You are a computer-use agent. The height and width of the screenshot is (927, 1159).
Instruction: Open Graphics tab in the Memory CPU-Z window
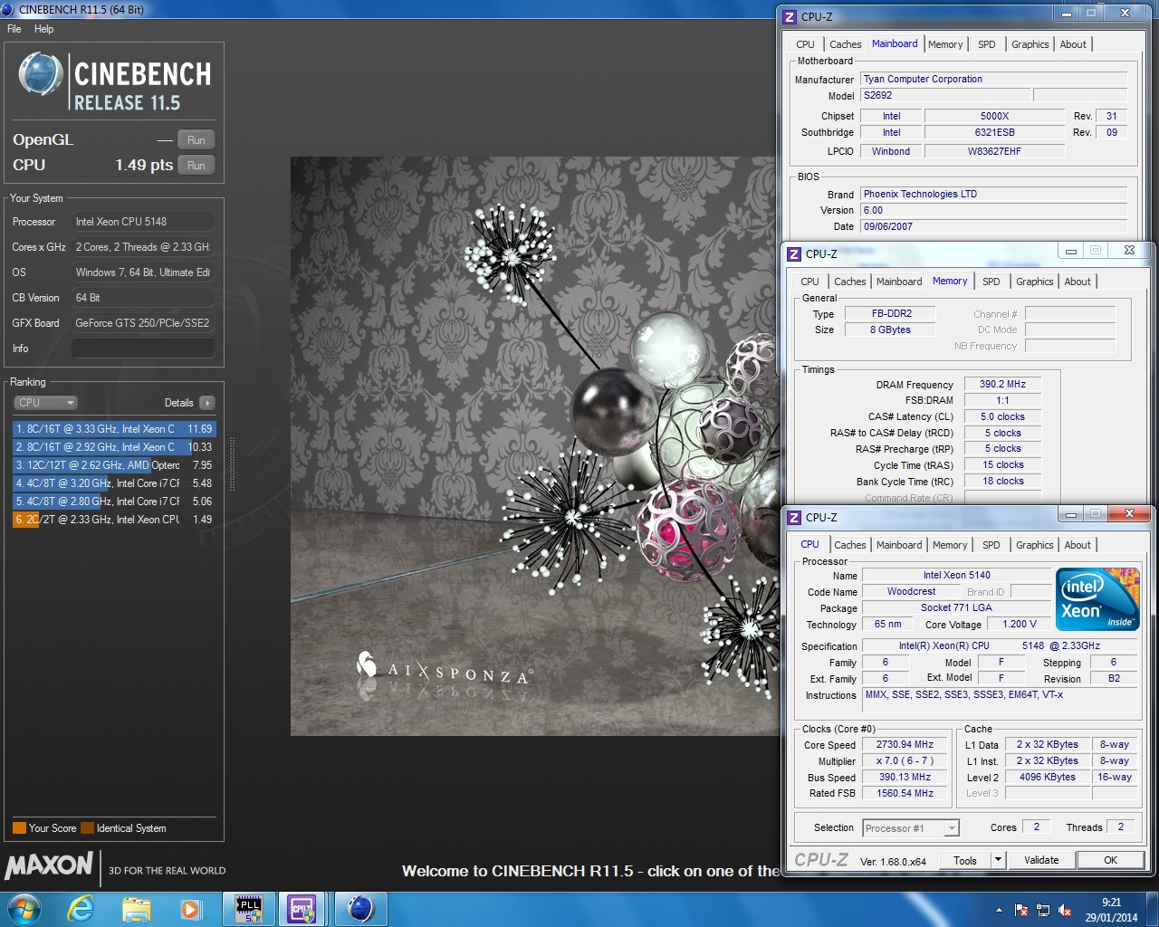1035,282
